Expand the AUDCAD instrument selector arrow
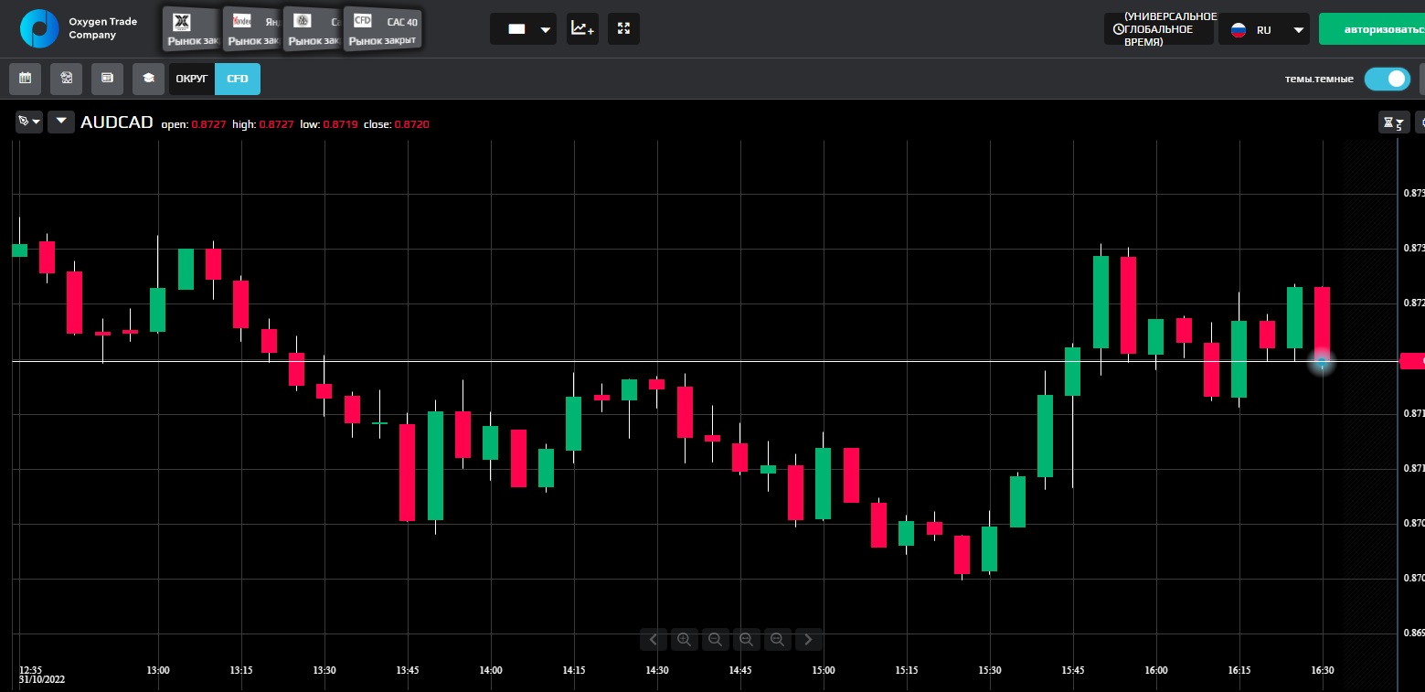 pos(61,122)
